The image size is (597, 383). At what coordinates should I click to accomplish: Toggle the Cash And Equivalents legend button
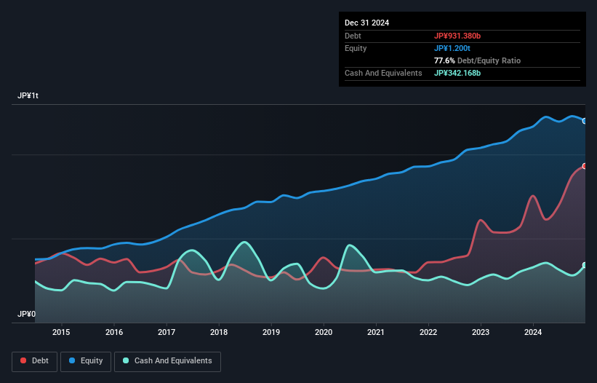167,361
